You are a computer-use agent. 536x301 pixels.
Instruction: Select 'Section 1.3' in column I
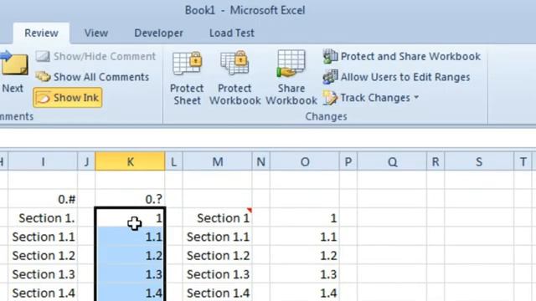[x=43, y=274]
